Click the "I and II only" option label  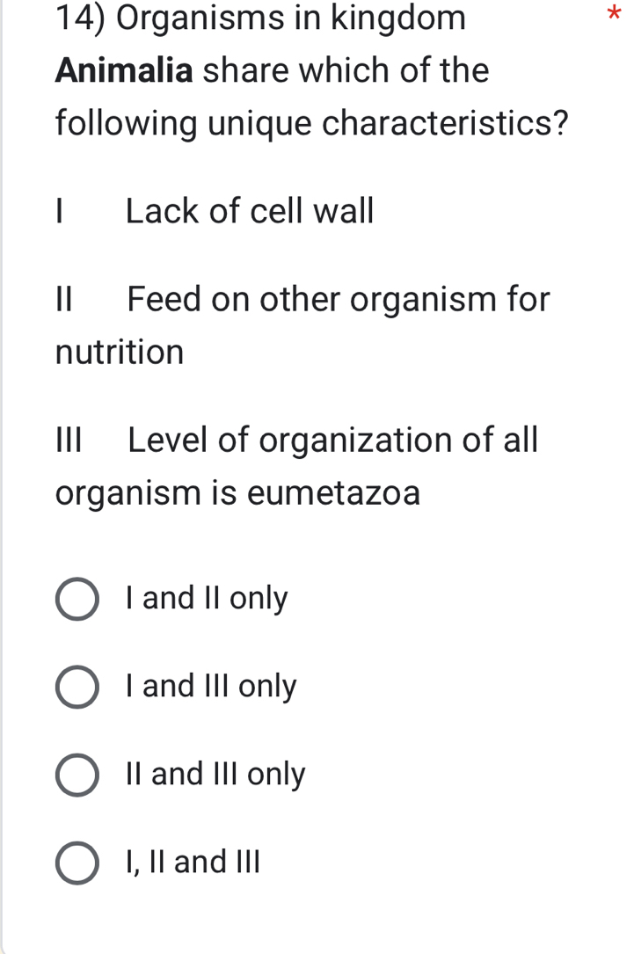207,599
